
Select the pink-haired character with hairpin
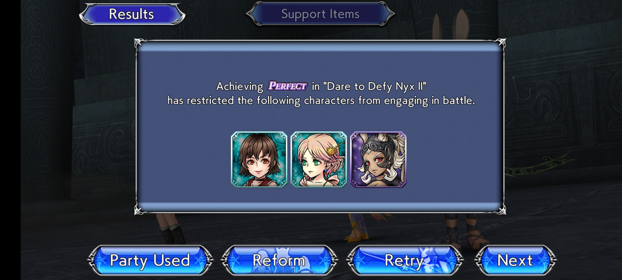pyautogui.click(x=319, y=159)
